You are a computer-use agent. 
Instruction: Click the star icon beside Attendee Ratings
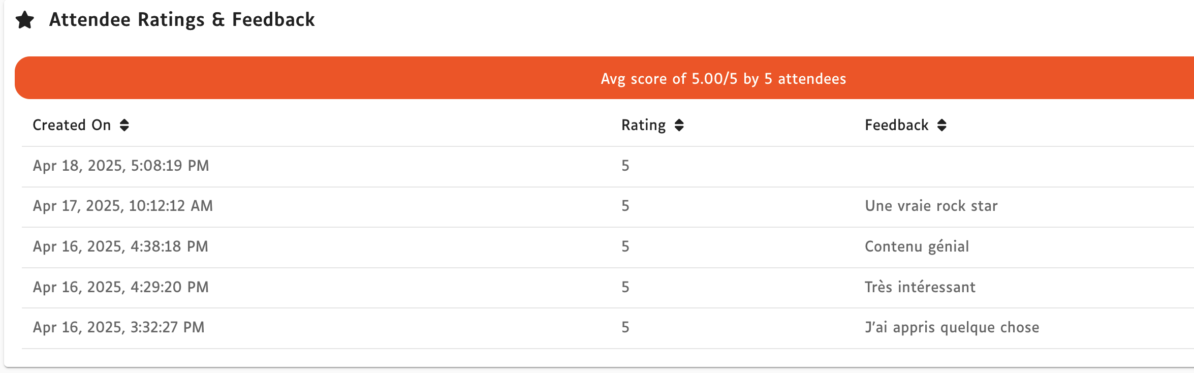pos(25,20)
